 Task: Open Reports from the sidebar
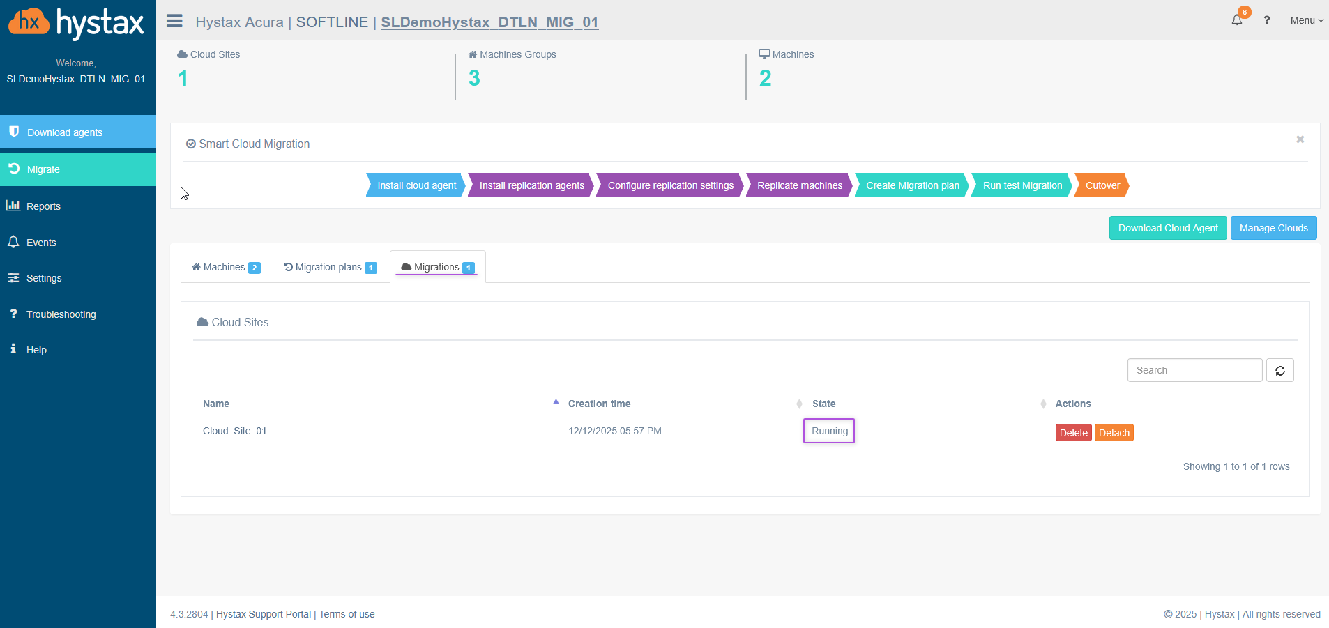pyautogui.click(x=43, y=206)
